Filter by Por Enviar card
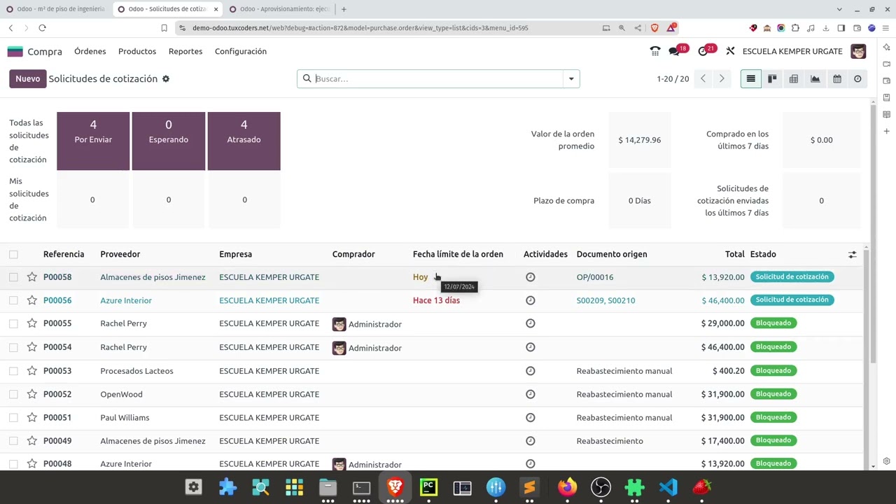896x504 pixels. tap(93, 141)
